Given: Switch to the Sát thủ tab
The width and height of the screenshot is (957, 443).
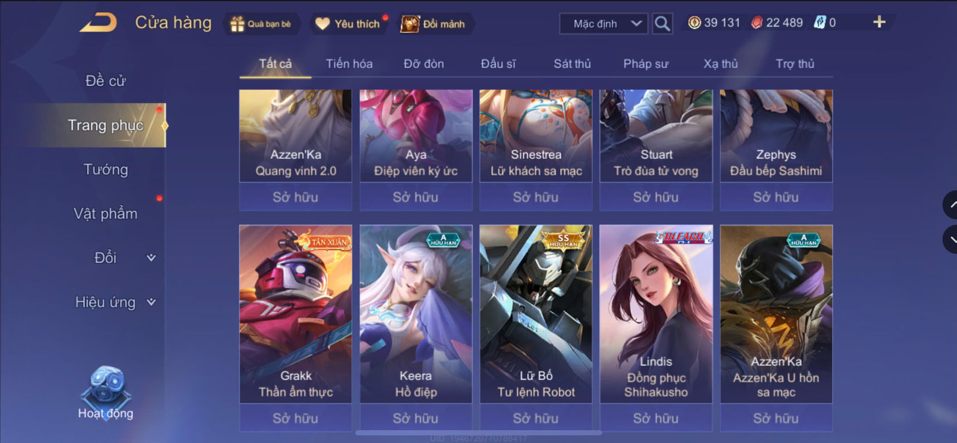Looking at the screenshot, I should pos(572,63).
